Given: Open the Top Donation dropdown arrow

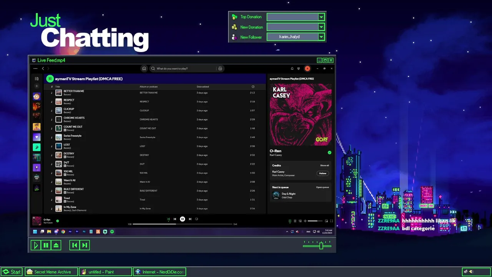Looking at the screenshot, I should [x=321, y=17].
